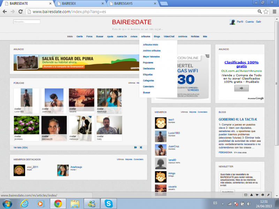Open the lotus flowers avatar thumbnail

point(27,125)
